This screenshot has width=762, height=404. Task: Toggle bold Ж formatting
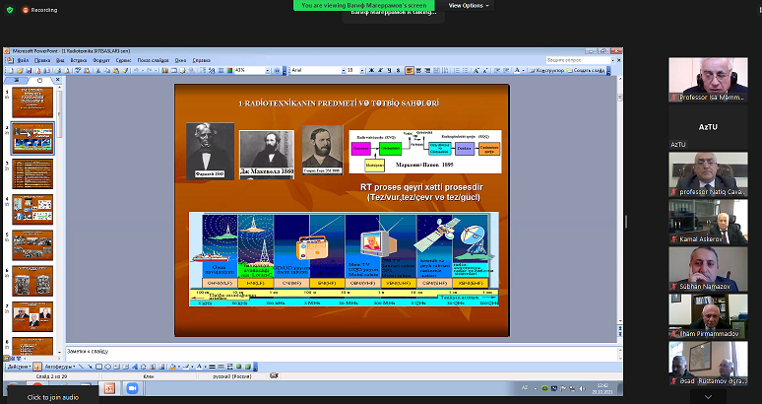click(372, 71)
